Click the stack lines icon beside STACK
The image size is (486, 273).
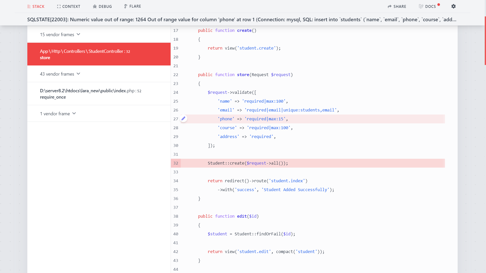tap(29, 6)
